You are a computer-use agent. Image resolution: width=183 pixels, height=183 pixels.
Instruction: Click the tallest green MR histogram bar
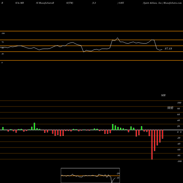(34, 126)
